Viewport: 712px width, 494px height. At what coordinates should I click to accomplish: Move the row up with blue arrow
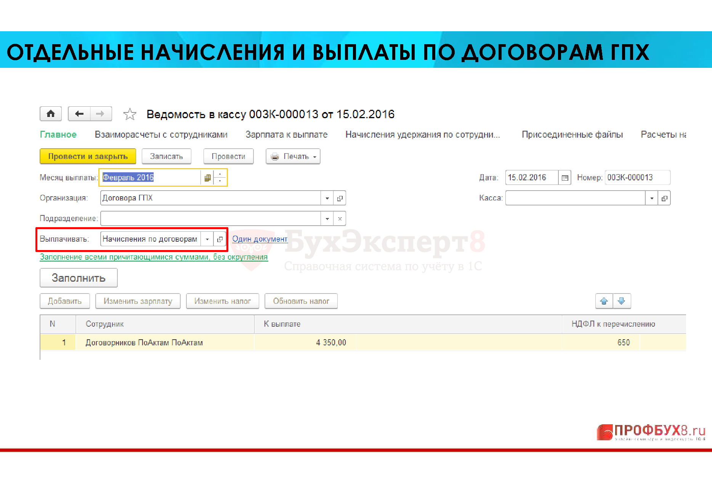[604, 301]
